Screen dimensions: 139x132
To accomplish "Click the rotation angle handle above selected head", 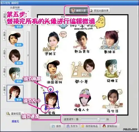I will click(51, 90).
